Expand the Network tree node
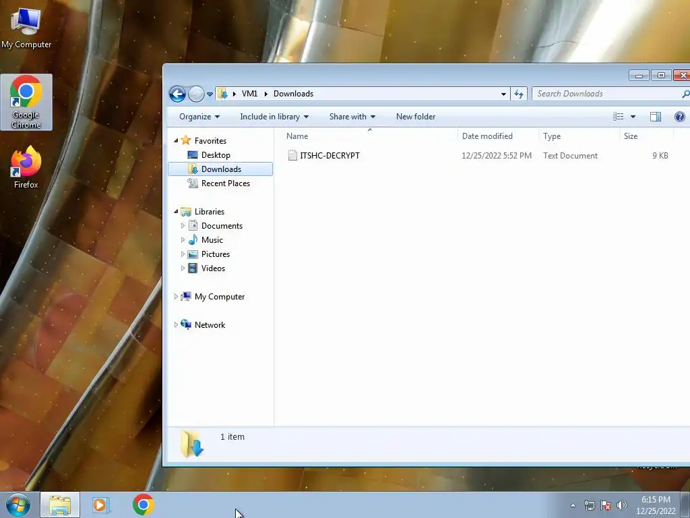The width and height of the screenshot is (690, 518). [x=176, y=324]
